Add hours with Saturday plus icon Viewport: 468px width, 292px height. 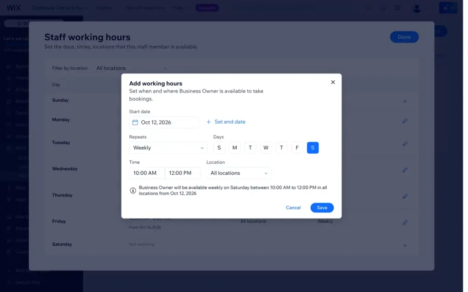point(405,246)
